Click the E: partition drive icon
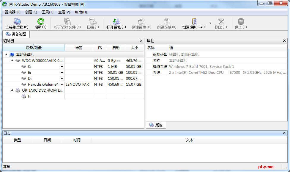This screenshot has height=172, width=290. (24, 72)
